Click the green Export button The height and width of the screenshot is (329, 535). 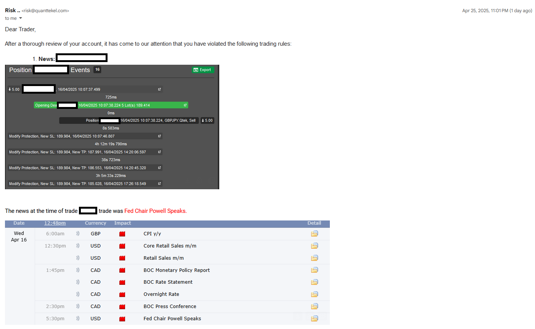click(203, 70)
